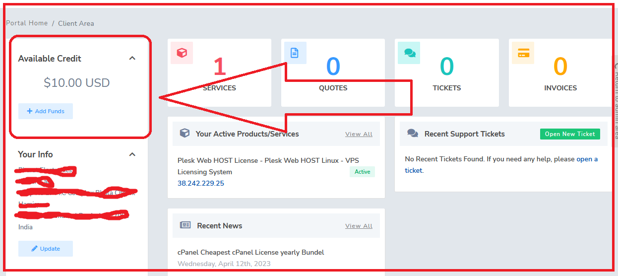Click the orange Invoices credit card icon
Screen dimensions: 618x276
tap(523, 53)
